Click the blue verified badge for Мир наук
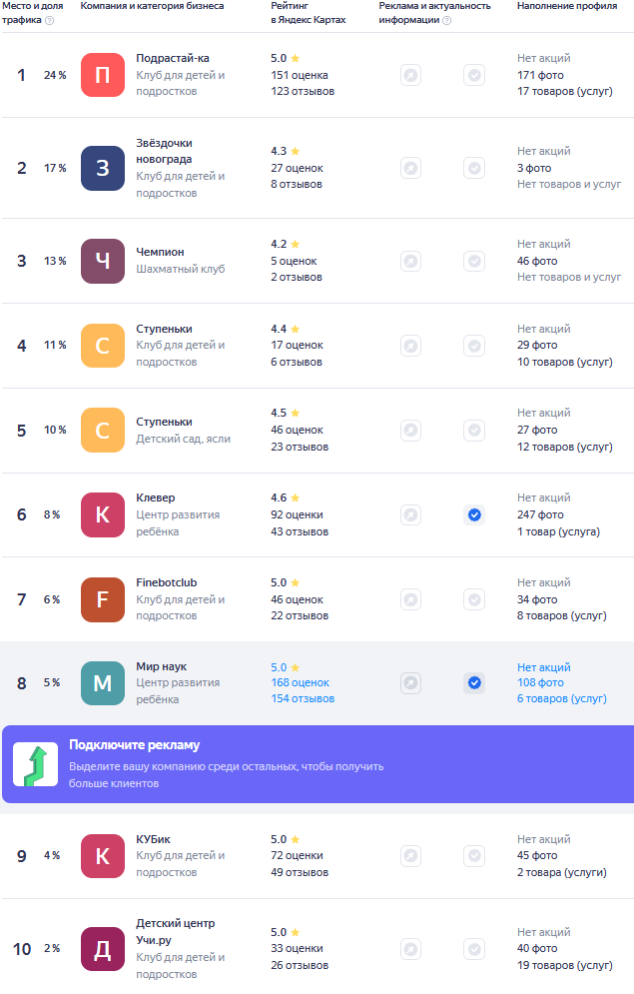The height and width of the screenshot is (994, 634). click(x=474, y=683)
